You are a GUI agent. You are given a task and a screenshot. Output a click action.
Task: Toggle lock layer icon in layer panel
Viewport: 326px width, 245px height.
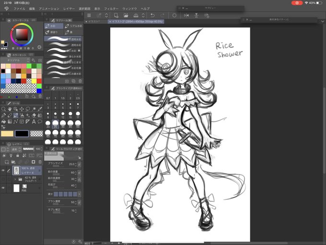(18, 156)
